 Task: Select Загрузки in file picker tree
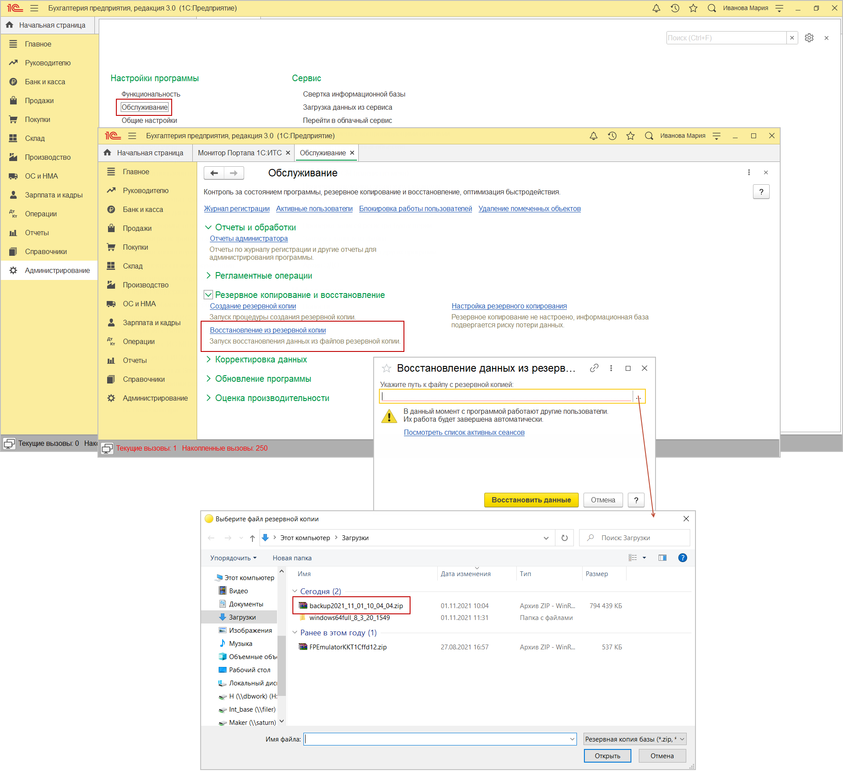coord(242,617)
